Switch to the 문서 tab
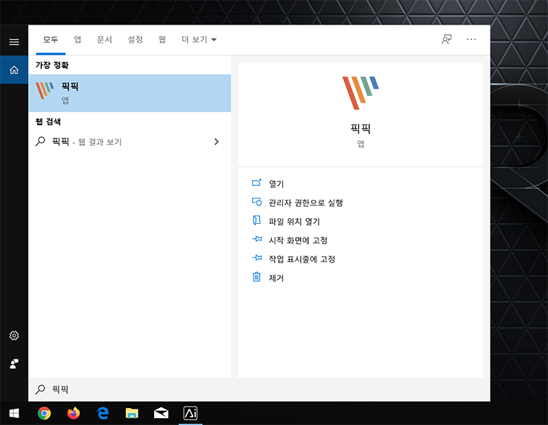Screen dimensions: 548x425 105,40
